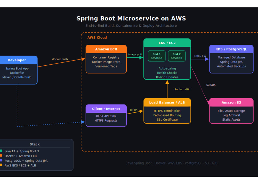This screenshot has width=258, height=194.
Task: Click 'Spring Boot App' in the Developer box
Action: [x=17, y=68]
